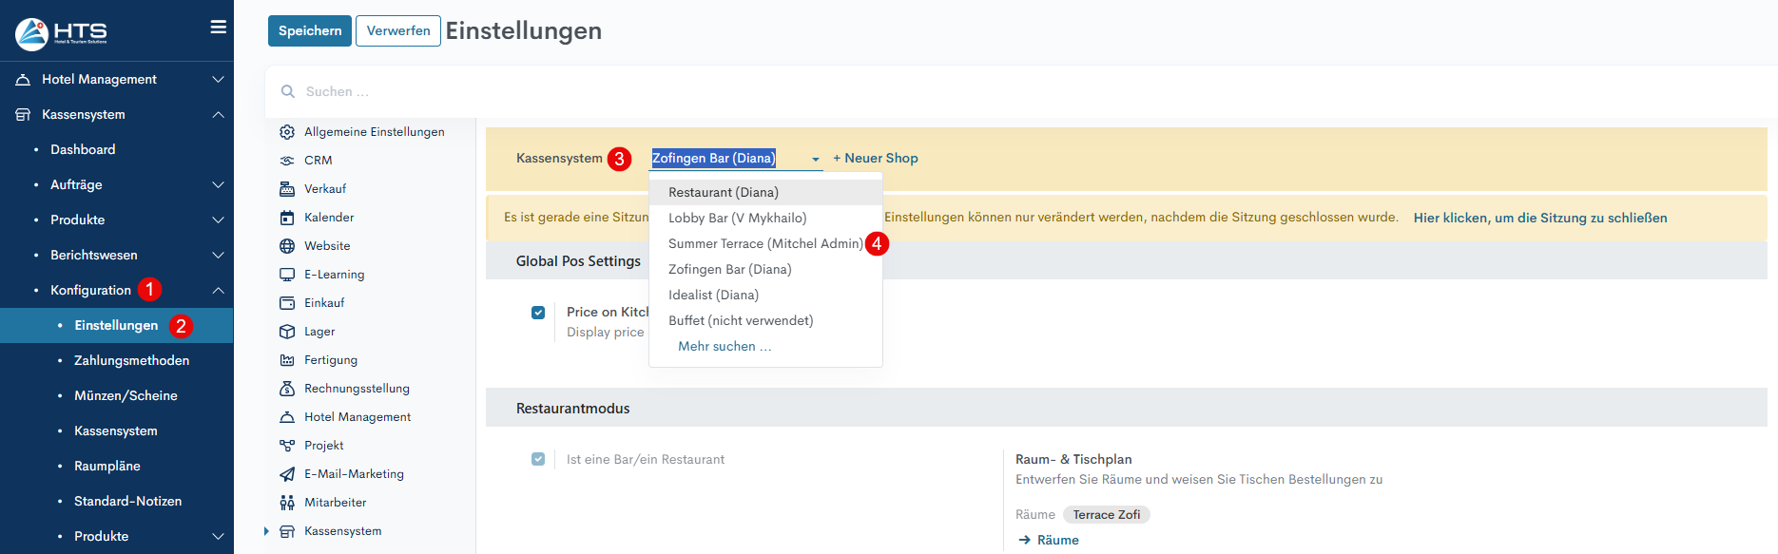The image size is (1778, 554).
Task: Open the Kassensystem shop dropdown arrow
Action: tap(815, 160)
